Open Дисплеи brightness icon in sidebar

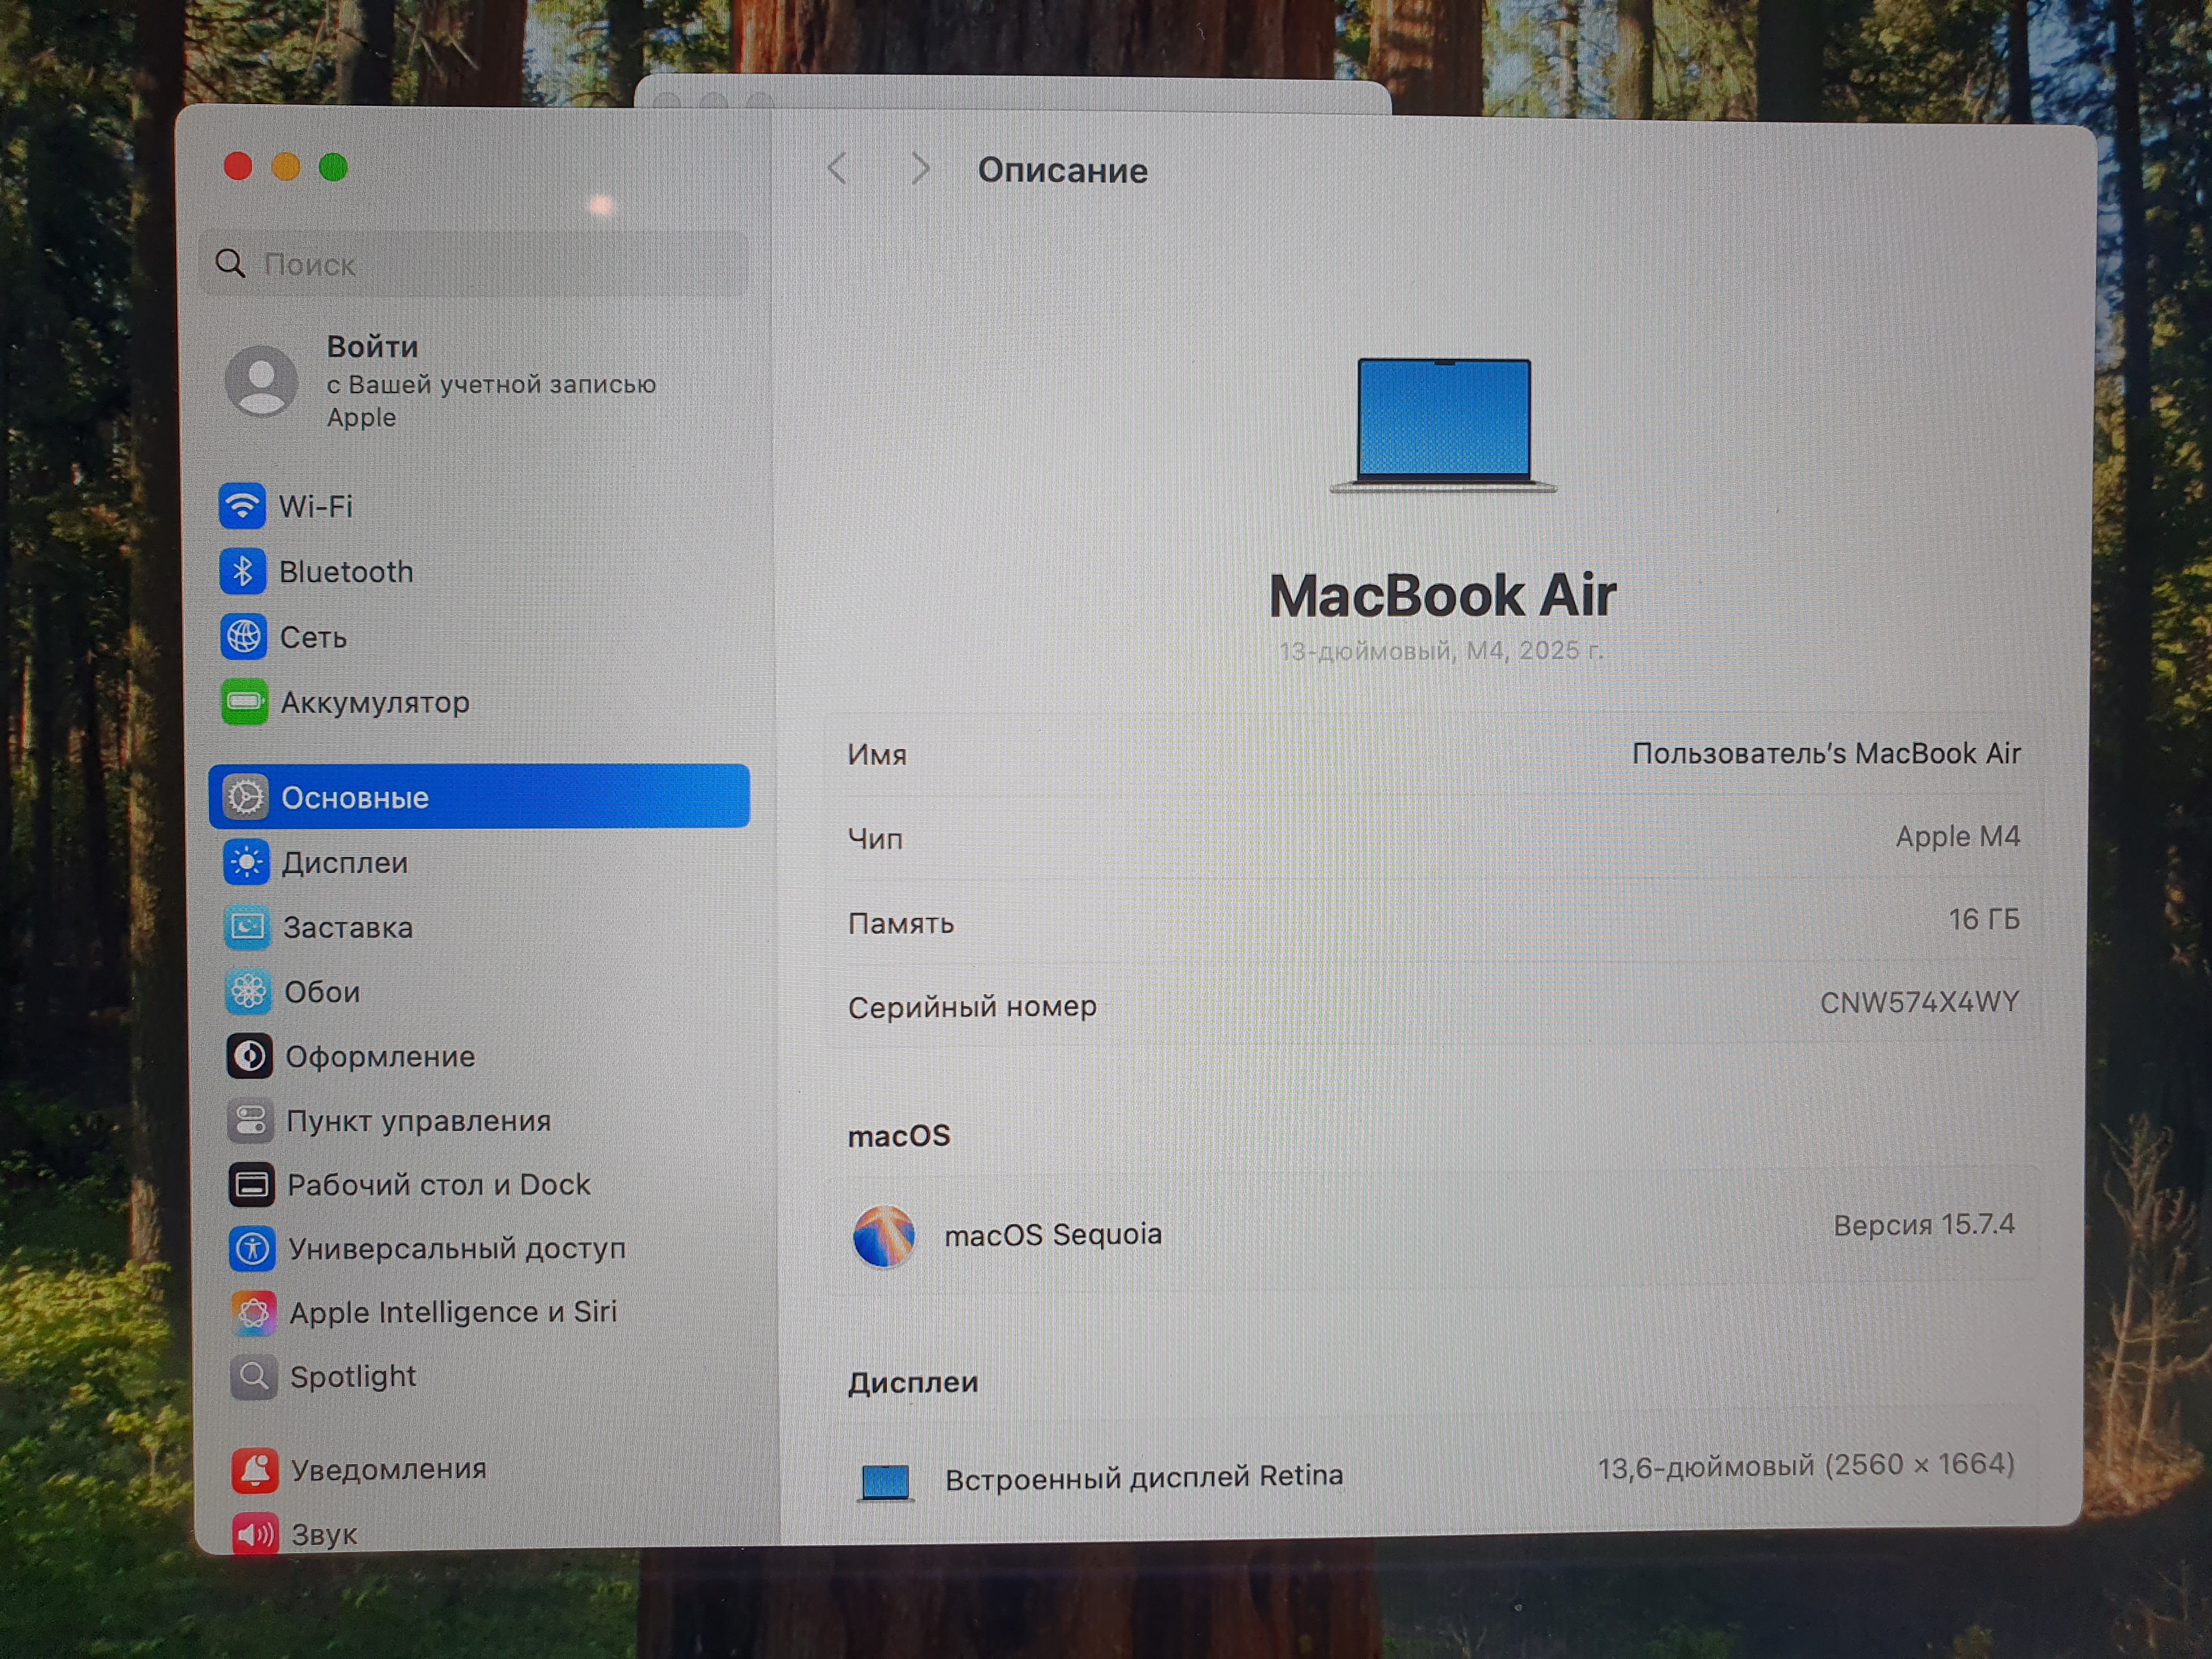(246, 862)
